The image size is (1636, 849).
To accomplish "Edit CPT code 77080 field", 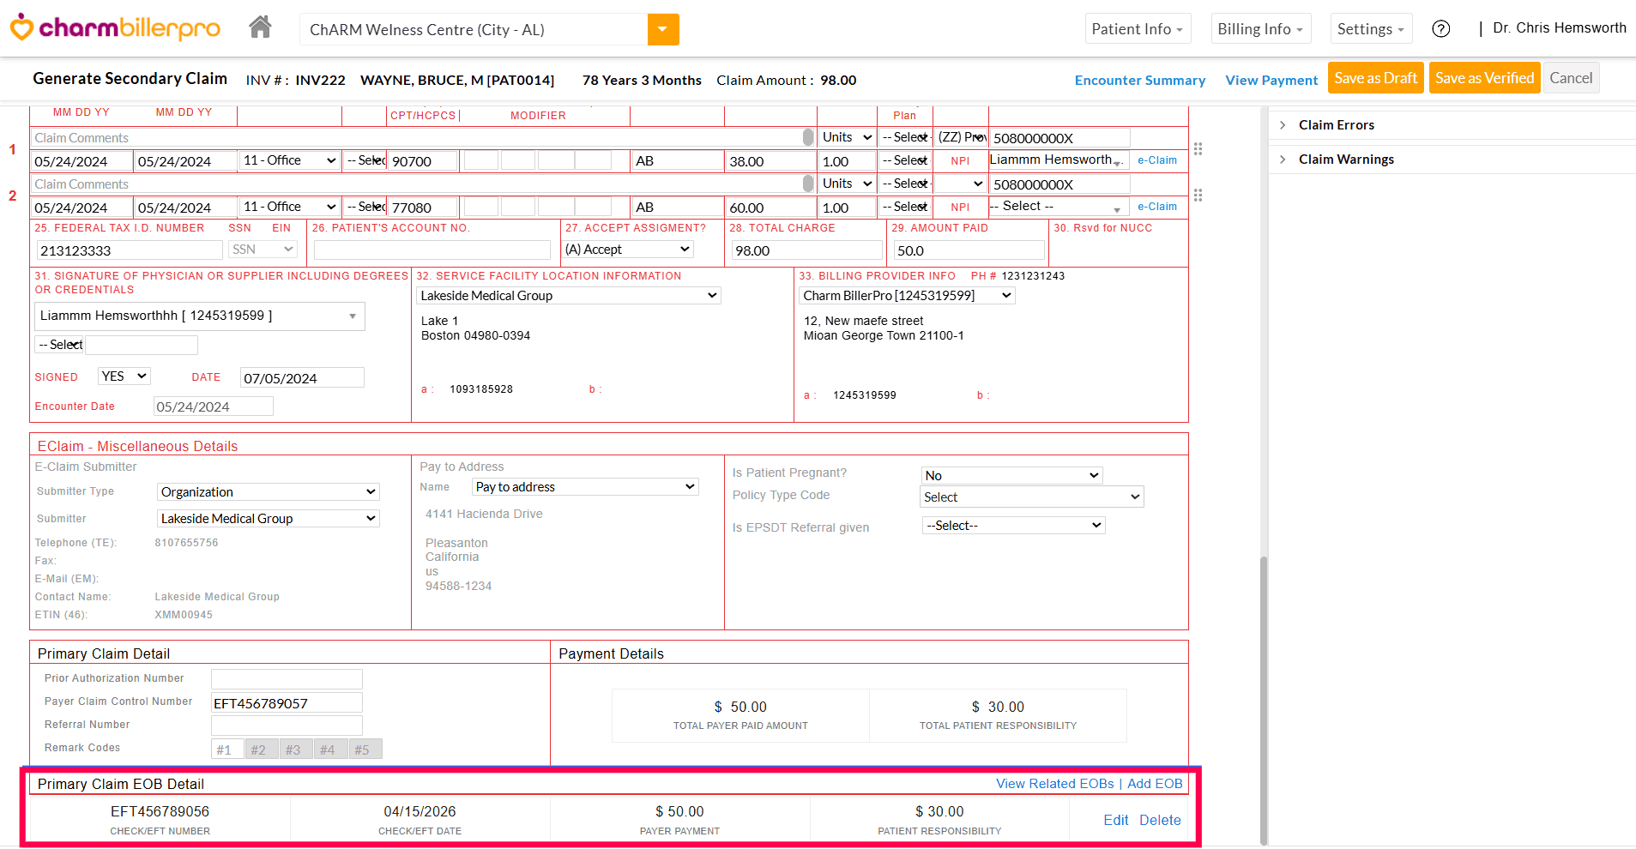I will click(423, 208).
